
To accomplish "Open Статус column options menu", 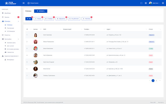I will click(160, 29).
